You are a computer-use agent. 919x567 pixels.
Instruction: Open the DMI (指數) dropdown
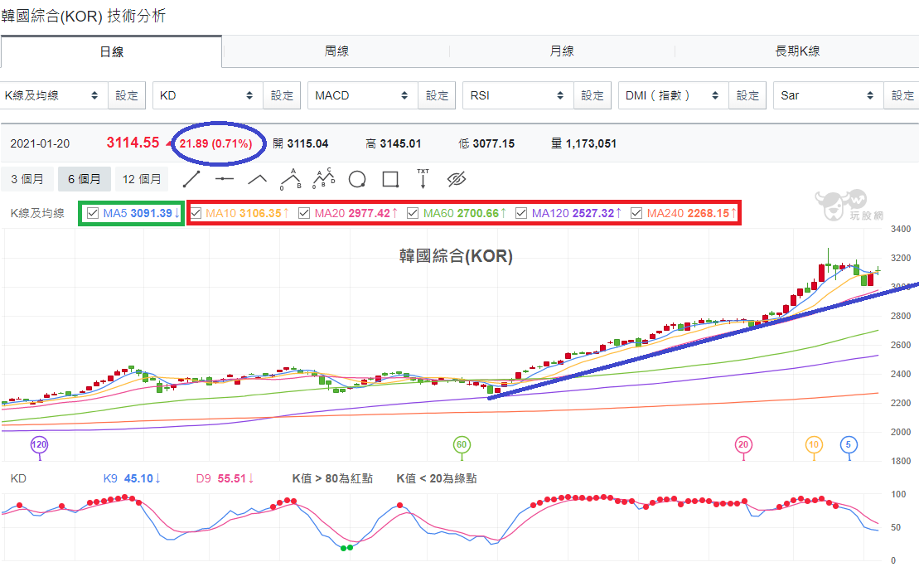(673, 95)
